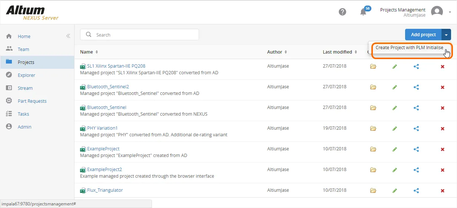Open the PHY Variation1 project link

point(102,128)
